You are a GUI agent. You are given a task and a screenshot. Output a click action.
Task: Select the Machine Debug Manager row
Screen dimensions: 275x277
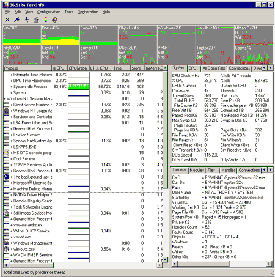(83, 189)
